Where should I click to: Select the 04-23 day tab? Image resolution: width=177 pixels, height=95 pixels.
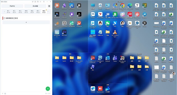[x=26, y=12]
